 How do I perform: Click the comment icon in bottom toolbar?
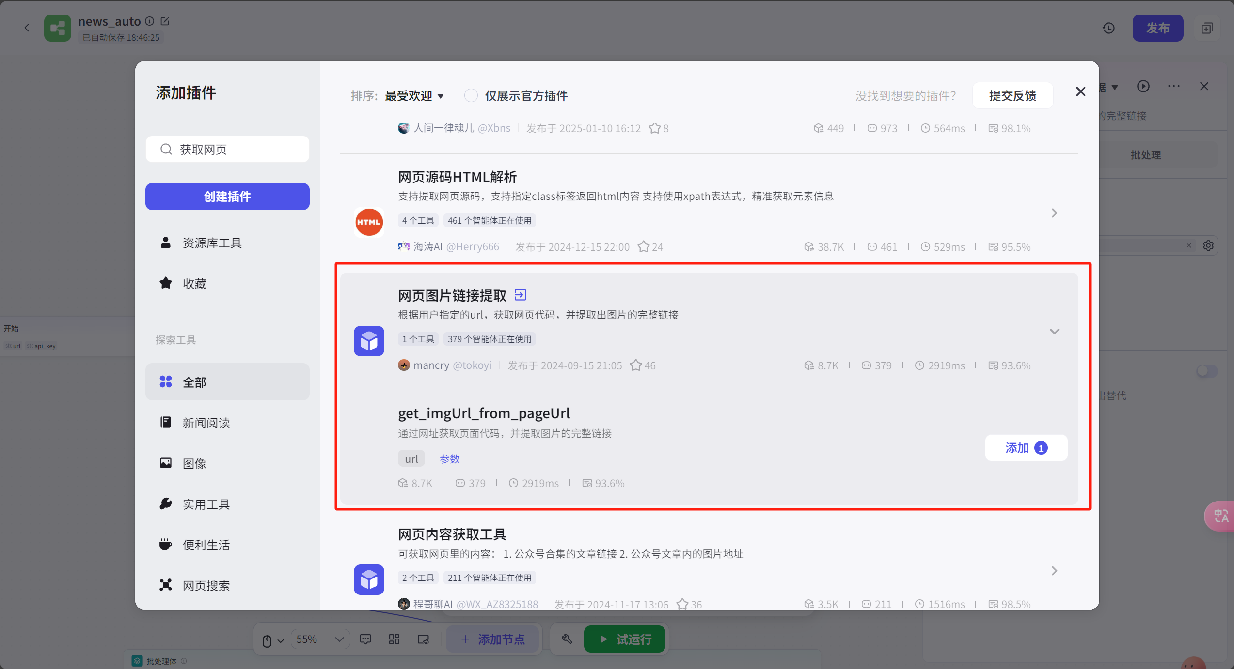pyautogui.click(x=365, y=639)
